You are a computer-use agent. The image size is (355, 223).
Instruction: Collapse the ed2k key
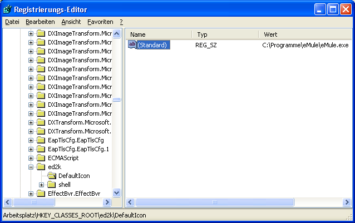point(31,167)
